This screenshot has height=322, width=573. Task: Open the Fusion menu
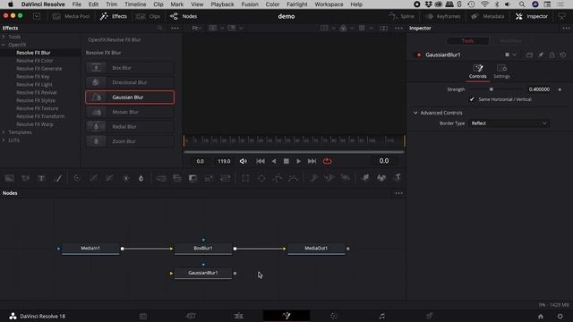pos(250,4)
